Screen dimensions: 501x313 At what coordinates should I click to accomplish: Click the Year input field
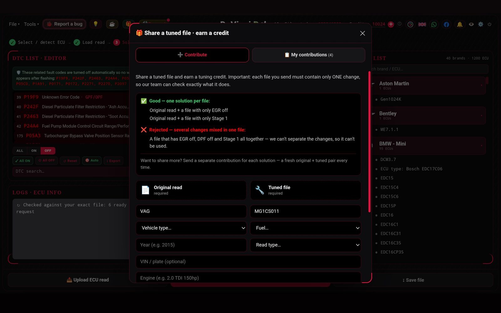(x=191, y=245)
